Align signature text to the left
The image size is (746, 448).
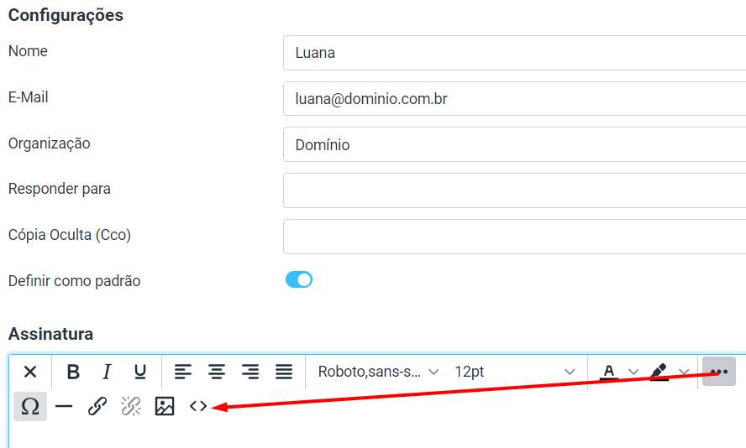(x=183, y=372)
